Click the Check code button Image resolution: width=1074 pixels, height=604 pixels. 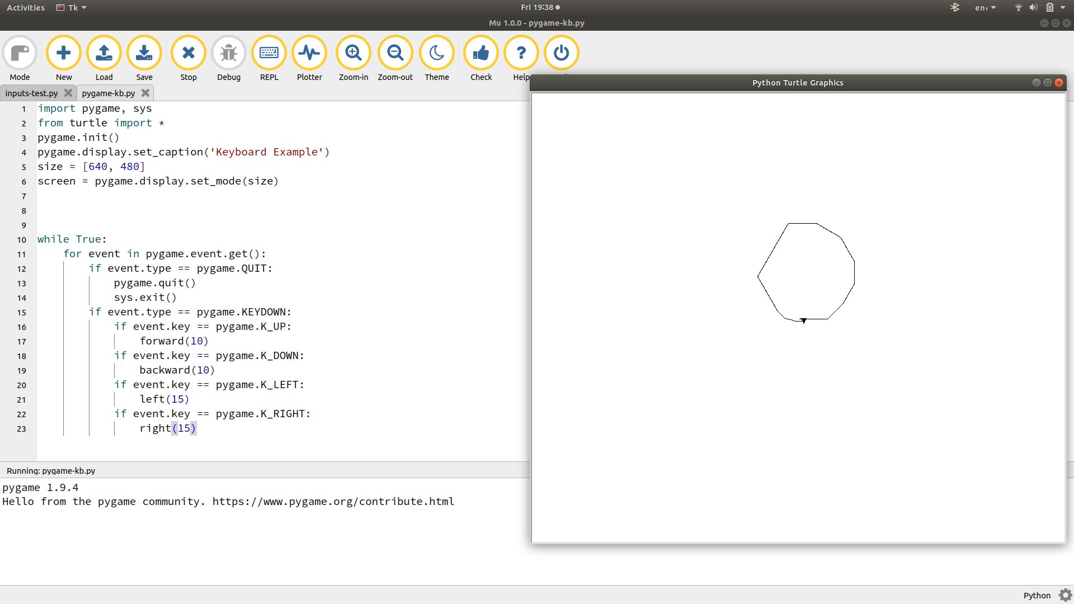(480, 53)
